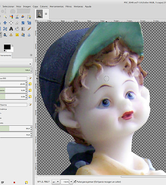The height and width of the screenshot is (185, 166).
Task: Open the dynamics editor icon
Action: (x=30, y=105)
